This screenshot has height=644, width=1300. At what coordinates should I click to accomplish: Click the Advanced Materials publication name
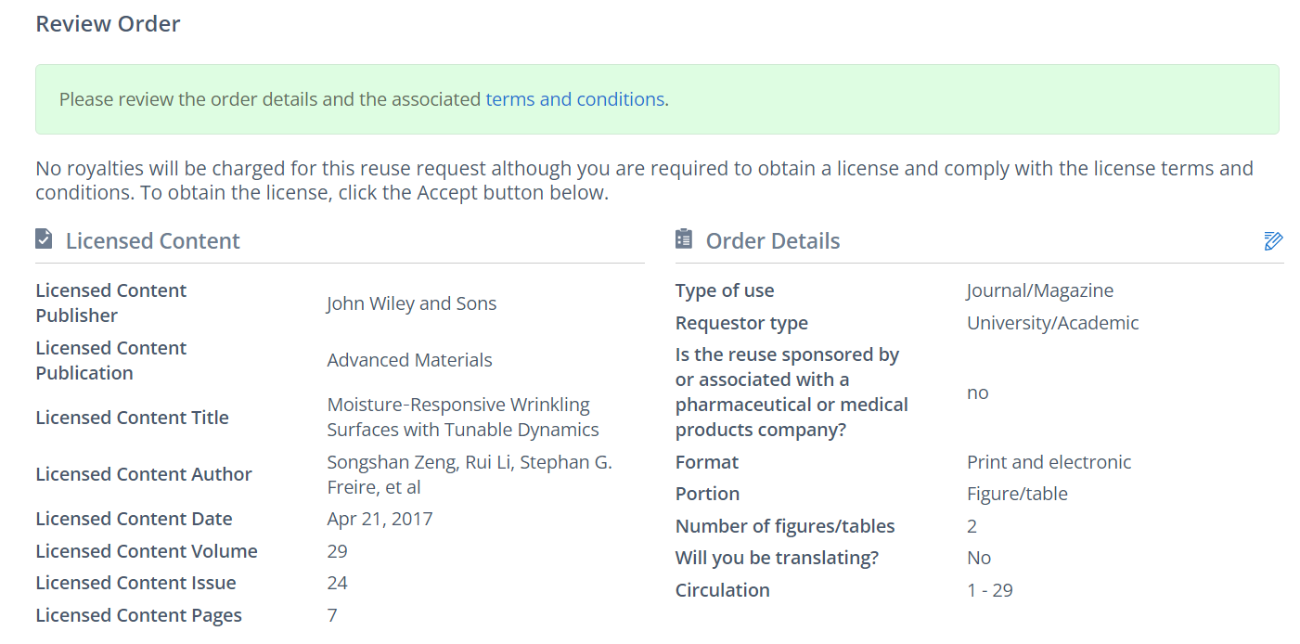[409, 360]
